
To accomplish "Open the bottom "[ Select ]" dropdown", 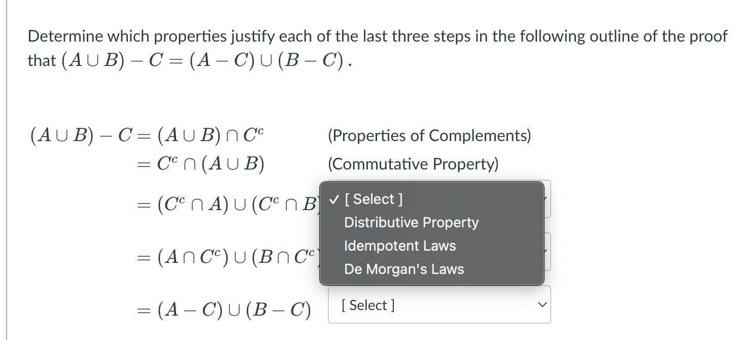I will click(x=438, y=304).
